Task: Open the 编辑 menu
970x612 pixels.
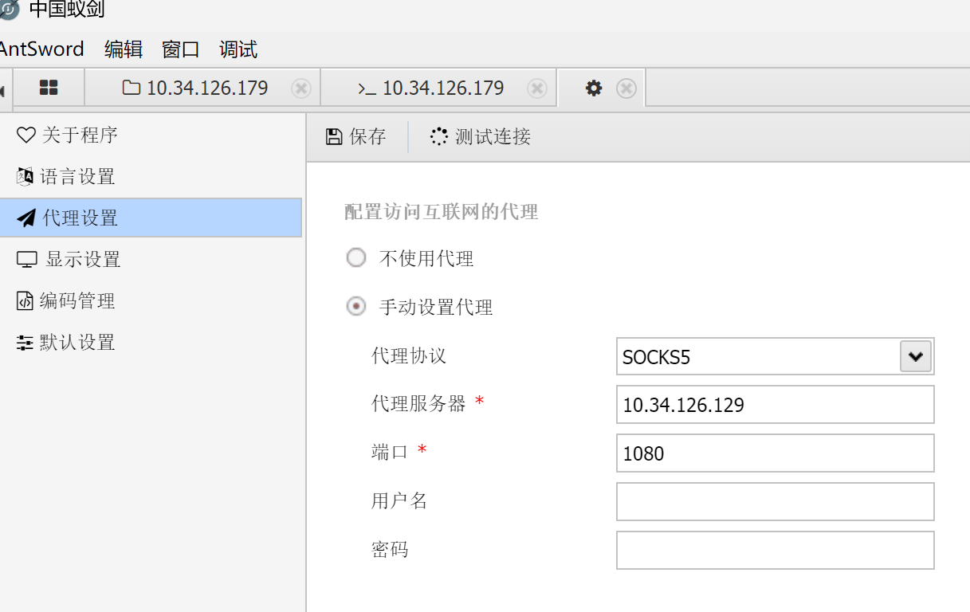Action: coord(124,49)
